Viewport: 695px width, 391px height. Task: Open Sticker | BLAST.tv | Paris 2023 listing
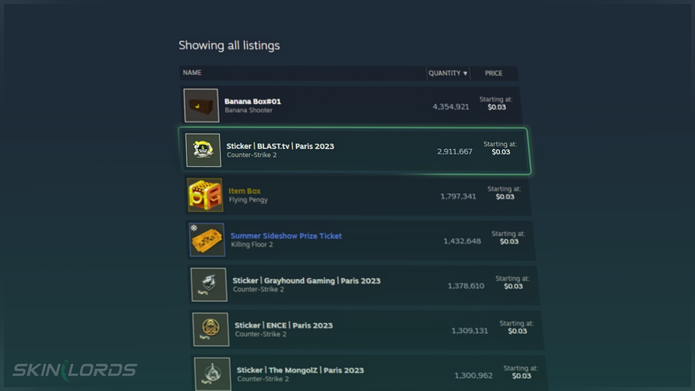coord(280,146)
